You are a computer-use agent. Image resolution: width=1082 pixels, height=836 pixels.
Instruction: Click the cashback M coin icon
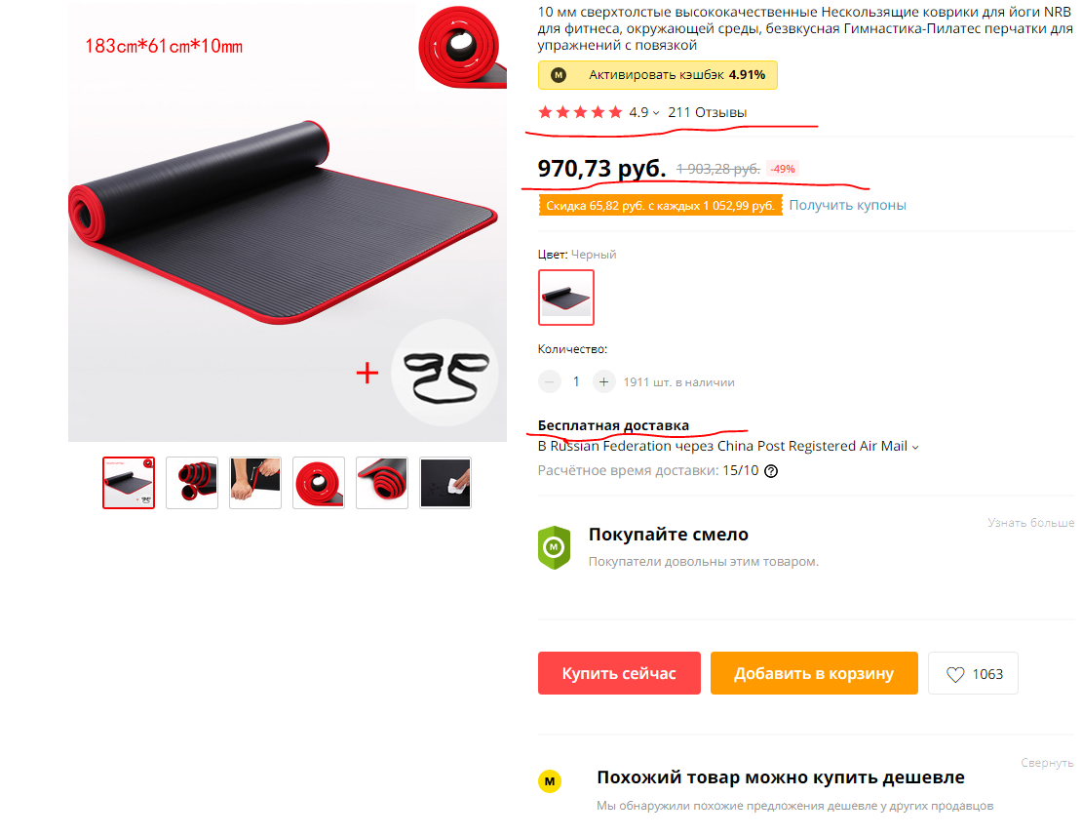[x=559, y=75]
